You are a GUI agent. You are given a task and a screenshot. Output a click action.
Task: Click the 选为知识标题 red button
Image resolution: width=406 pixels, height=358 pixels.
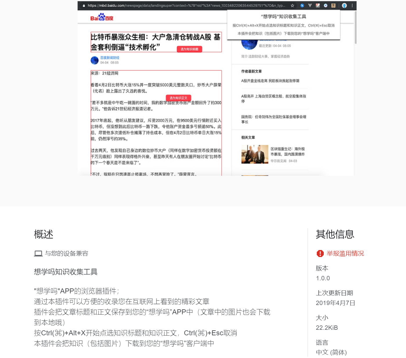pos(189,49)
